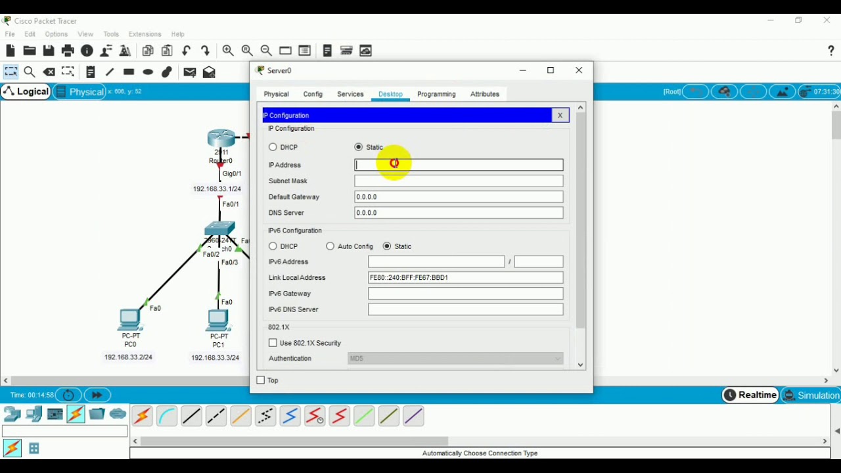Click the Fast Forward Time button
Viewport: 841px width, 473px height.
pyautogui.click(x=97, y=395)
